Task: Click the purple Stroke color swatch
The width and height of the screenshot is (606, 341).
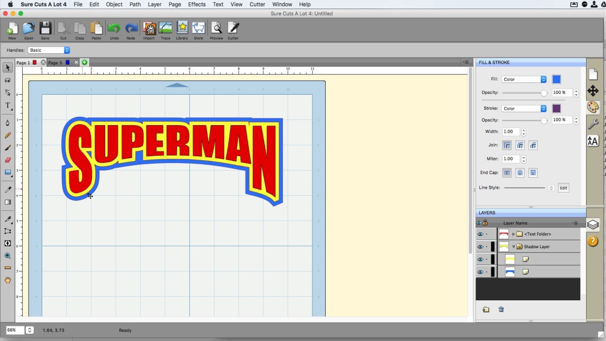Action: point(556,108)
